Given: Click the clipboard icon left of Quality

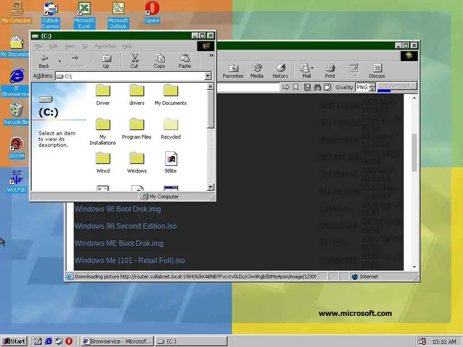Looking at the screenshot, I should (327, 87).
